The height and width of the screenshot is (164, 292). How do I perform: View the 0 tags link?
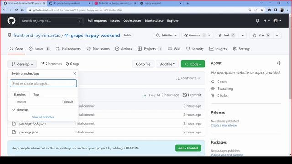coord(73,64)
